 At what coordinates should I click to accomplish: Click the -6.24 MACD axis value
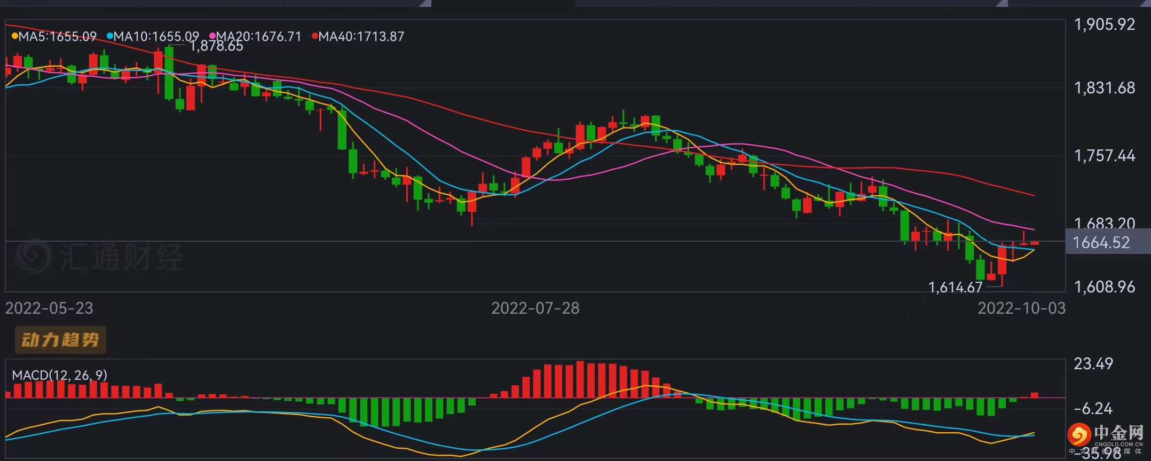pos(1093,408)
